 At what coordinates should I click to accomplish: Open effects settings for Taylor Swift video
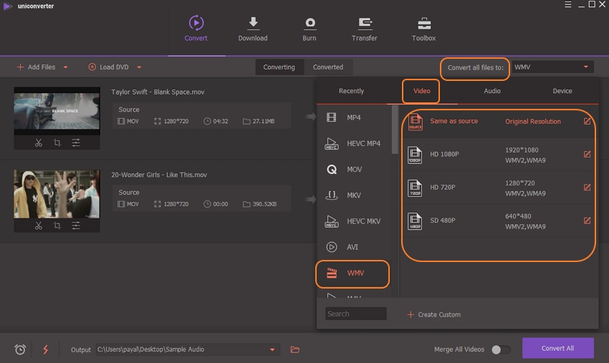(76, 143)
